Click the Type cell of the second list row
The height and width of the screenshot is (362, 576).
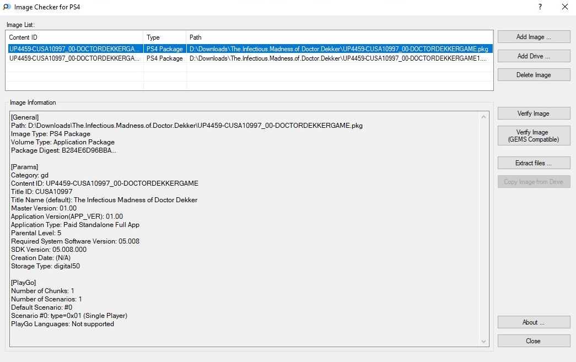coord(165,58)
